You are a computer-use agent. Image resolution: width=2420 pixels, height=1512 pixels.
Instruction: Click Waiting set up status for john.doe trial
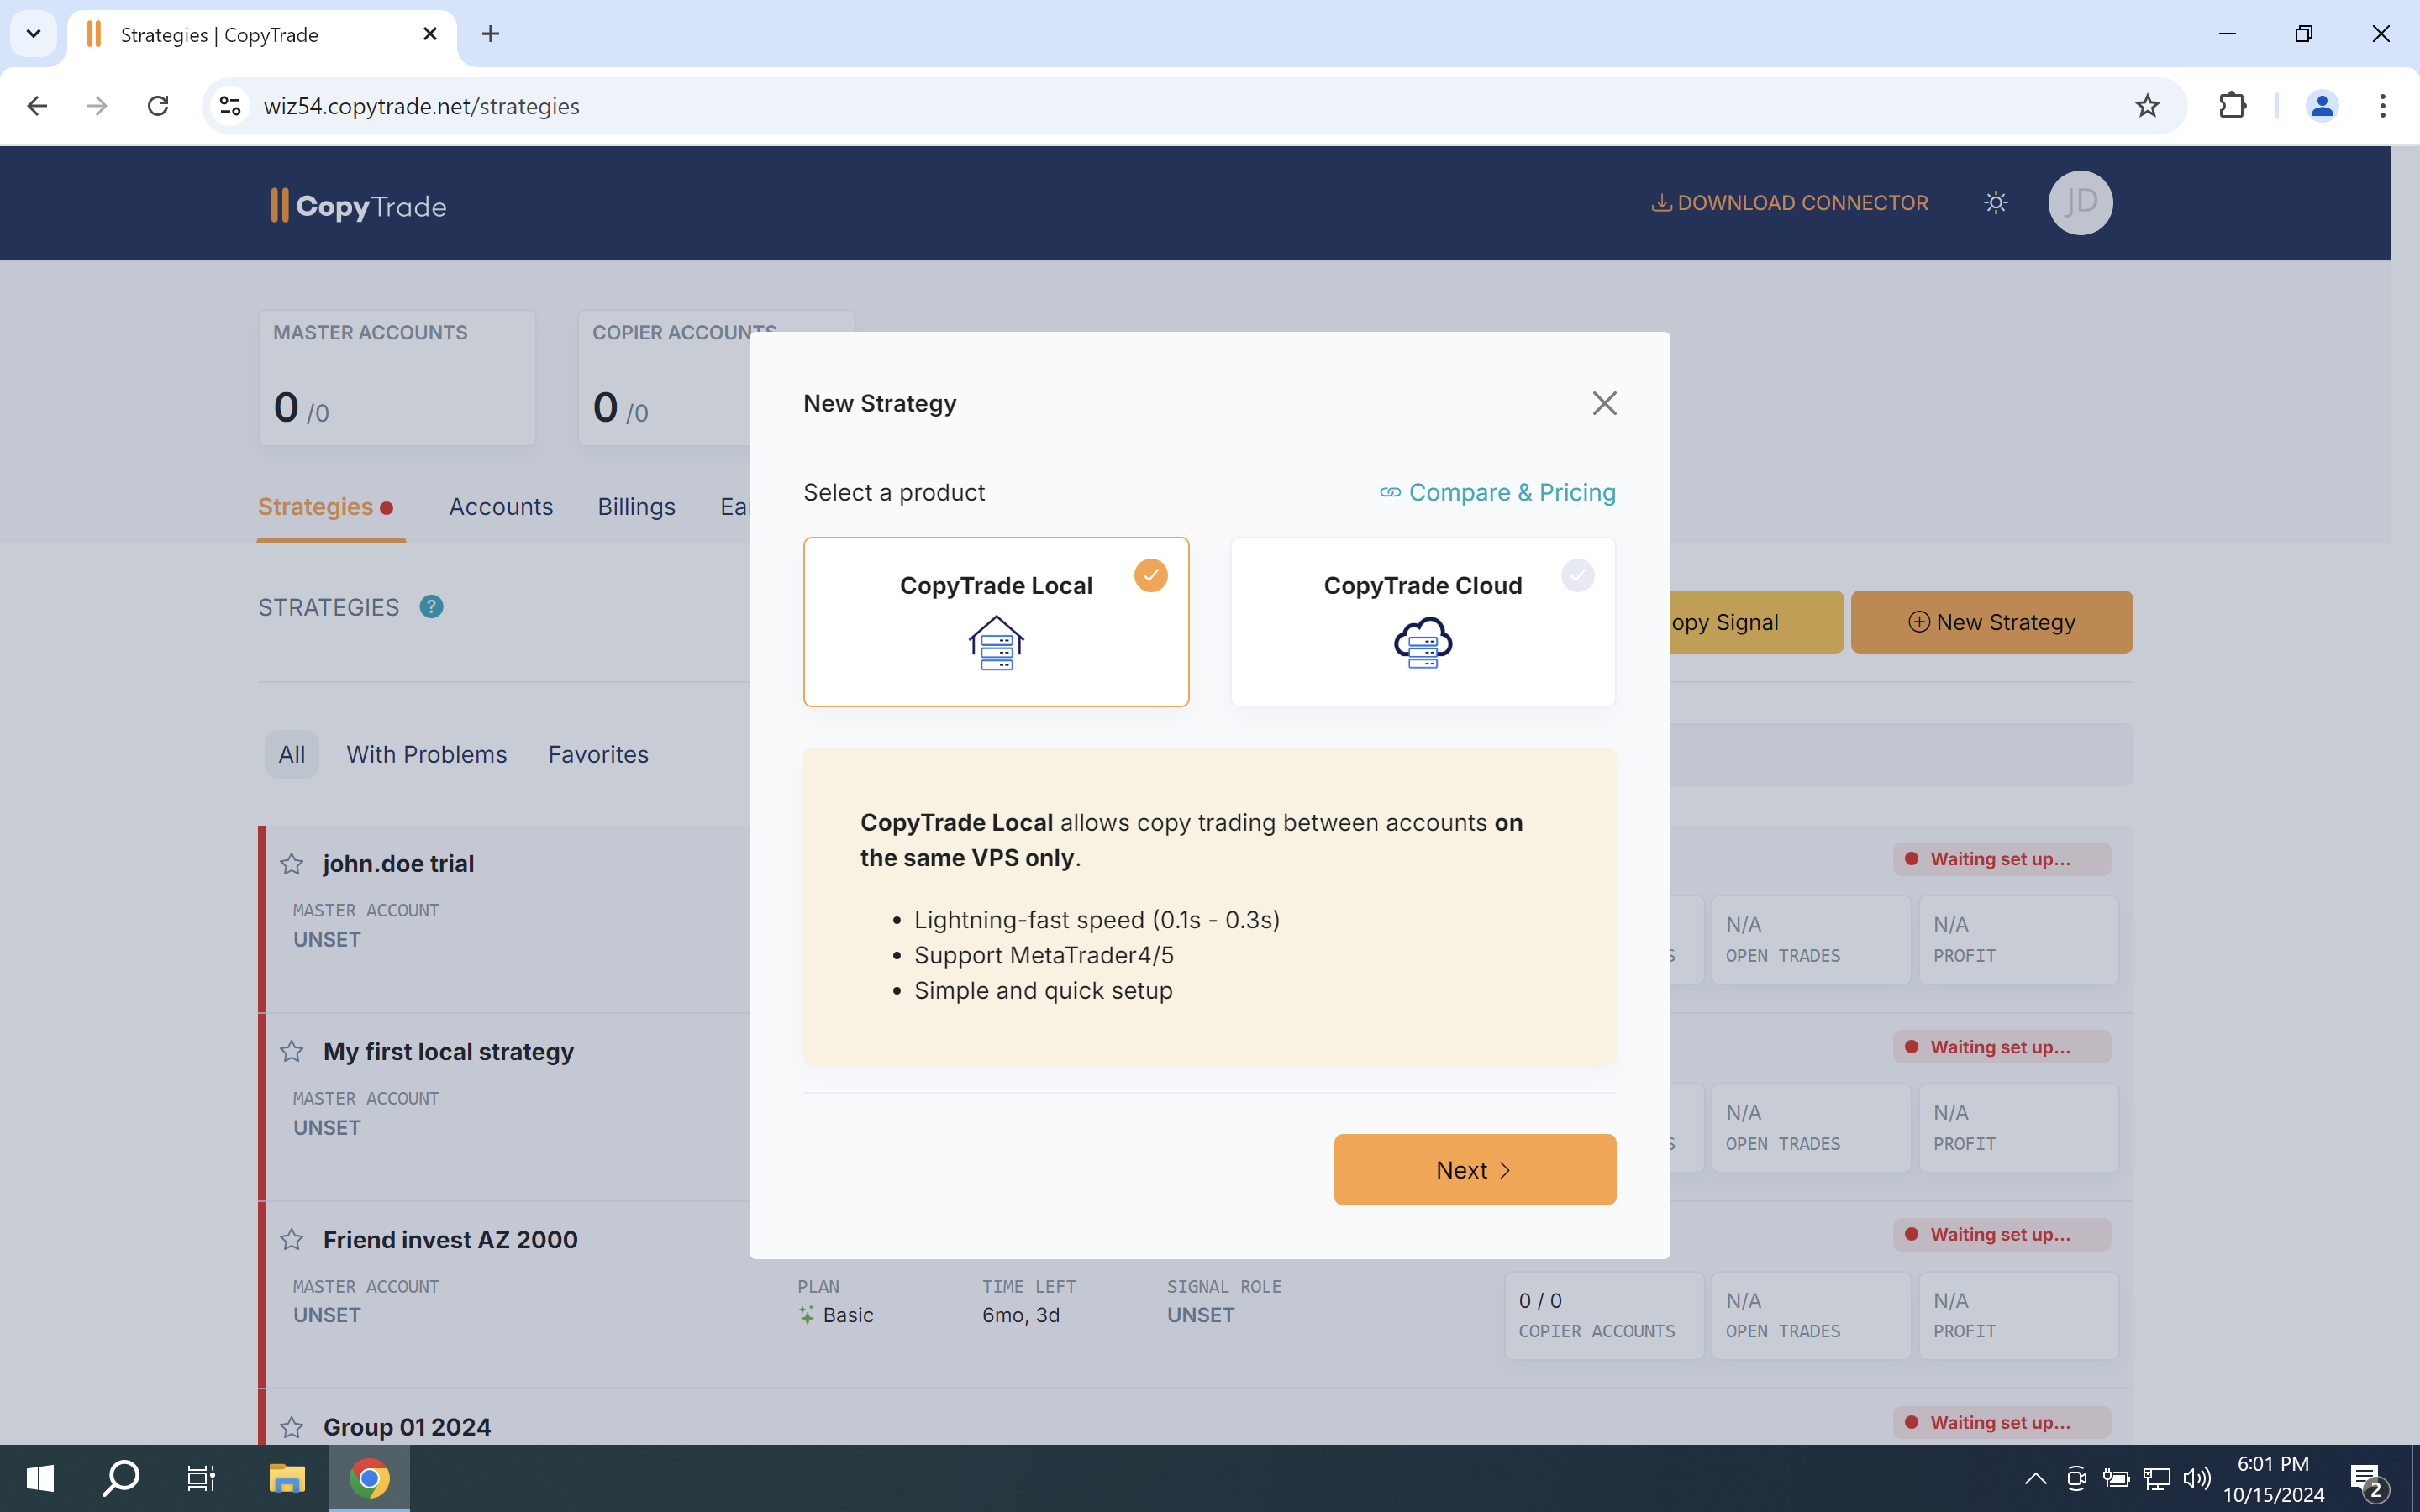point(2001,859)
